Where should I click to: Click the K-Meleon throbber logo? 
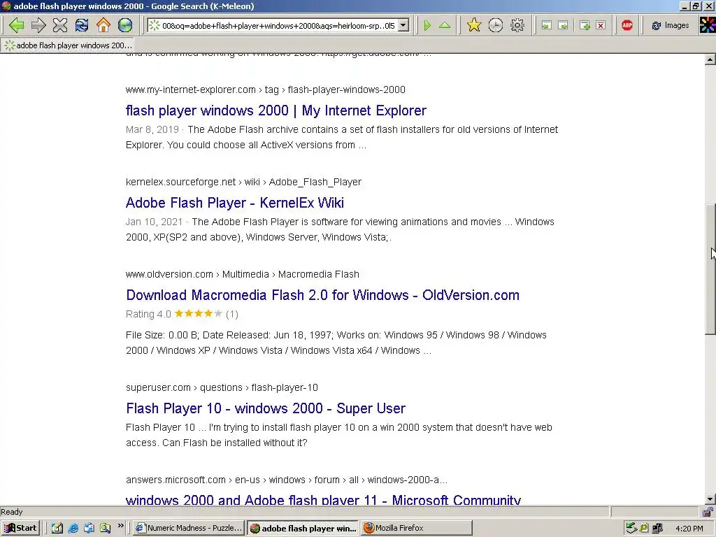(x=708, y=26)
